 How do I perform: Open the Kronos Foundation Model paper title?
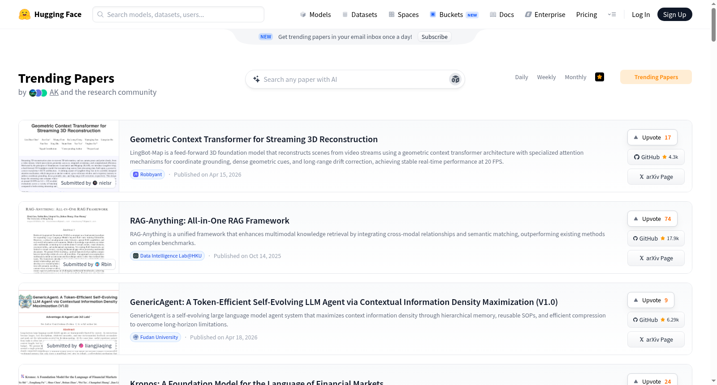pos(257,382)
